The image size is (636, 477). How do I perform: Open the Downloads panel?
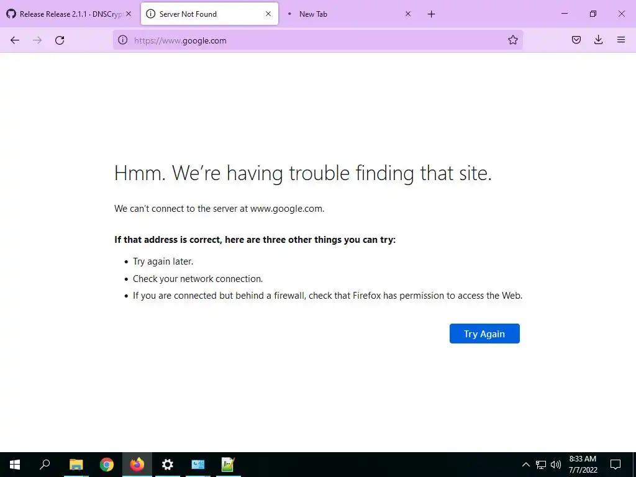598,40
